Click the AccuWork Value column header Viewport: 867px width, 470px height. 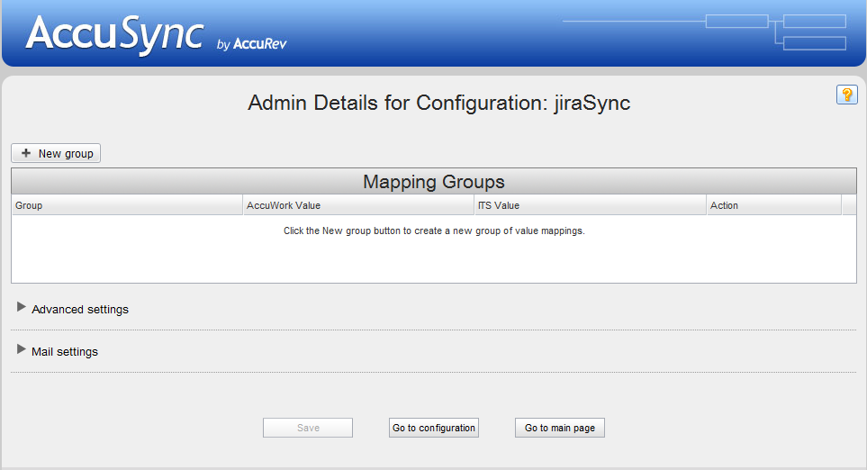(x=357, y=205)
